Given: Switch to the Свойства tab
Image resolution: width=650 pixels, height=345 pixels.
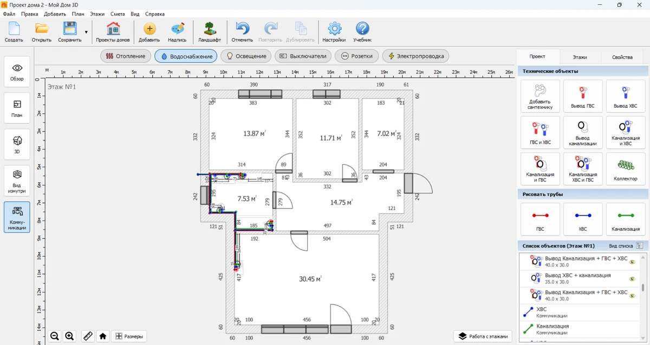Looking at the screenshot, I should click(x=622, y=57).
